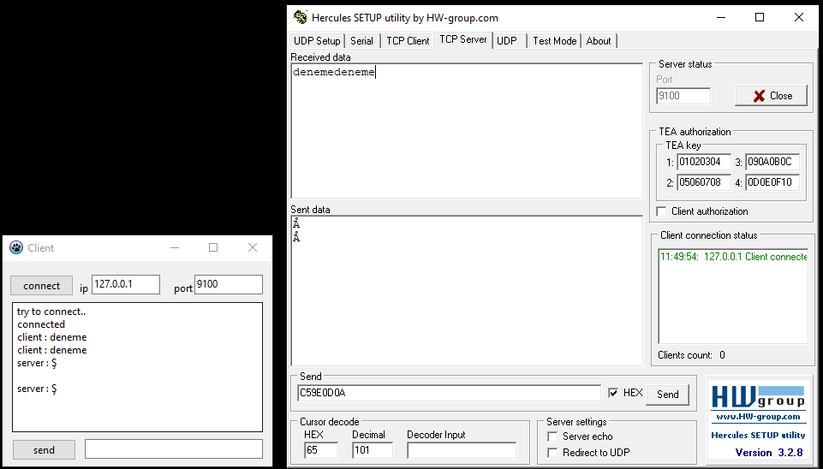Uncheck the HEX checkbox

pyautogui.click(x=613, y=393)
